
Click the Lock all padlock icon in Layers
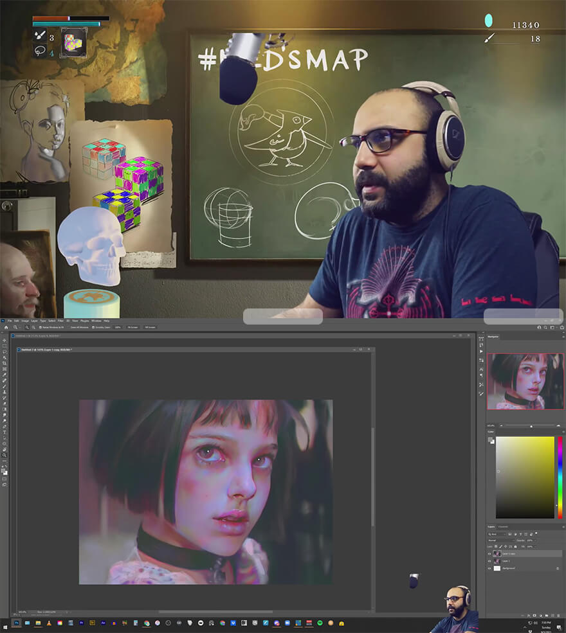click(515, 547)
